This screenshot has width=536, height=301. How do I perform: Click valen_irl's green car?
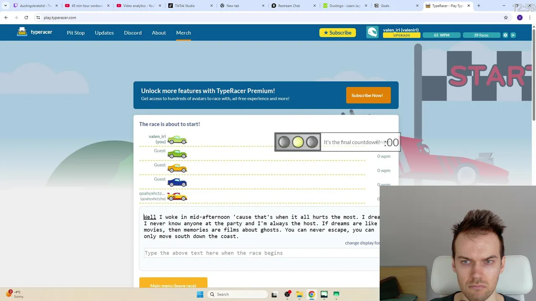(177, 140)
